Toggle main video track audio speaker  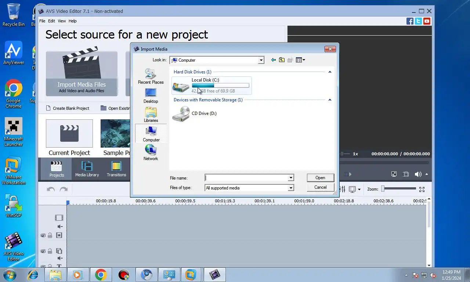(60, 227)
